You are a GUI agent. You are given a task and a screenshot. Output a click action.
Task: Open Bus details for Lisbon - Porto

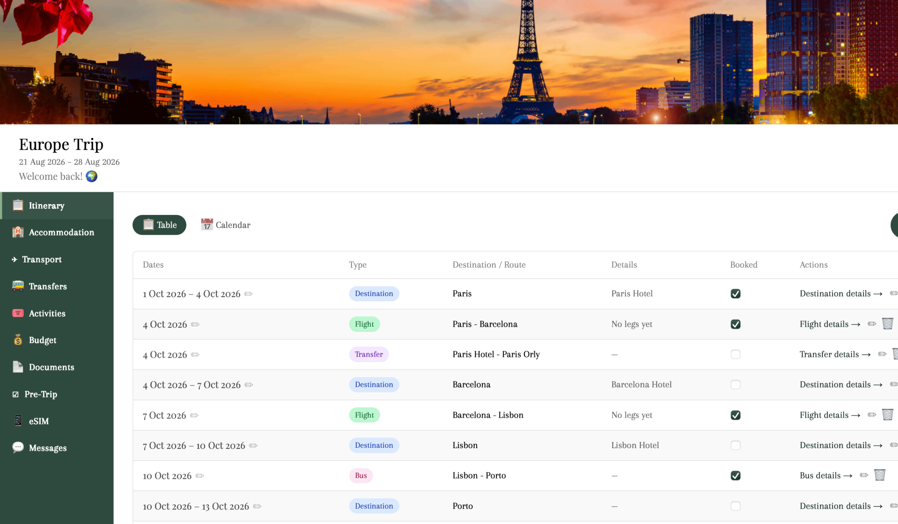click(826, 475)
